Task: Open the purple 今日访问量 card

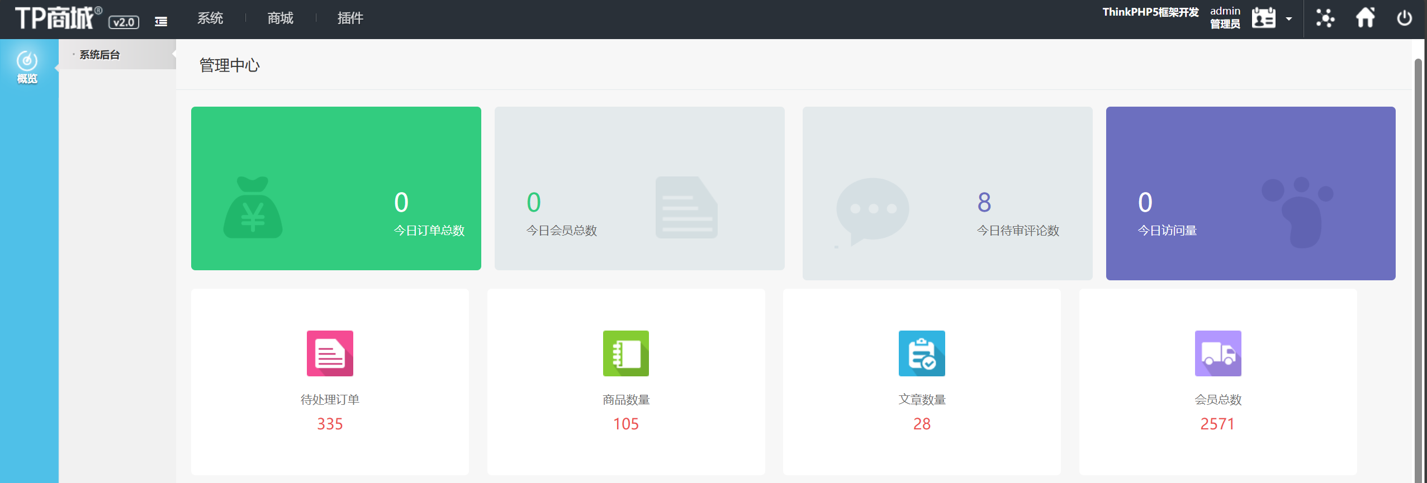Action: point(1250,193)
